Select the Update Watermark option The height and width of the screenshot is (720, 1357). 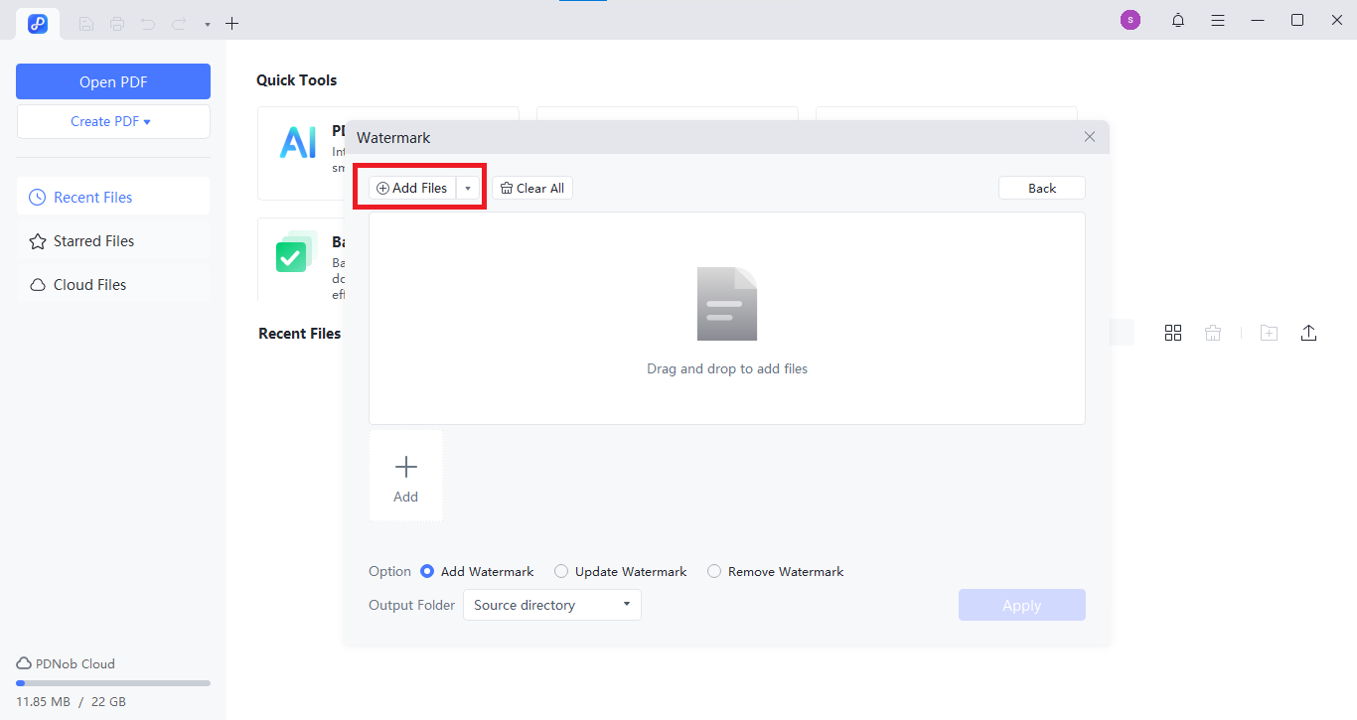point(561,571)
